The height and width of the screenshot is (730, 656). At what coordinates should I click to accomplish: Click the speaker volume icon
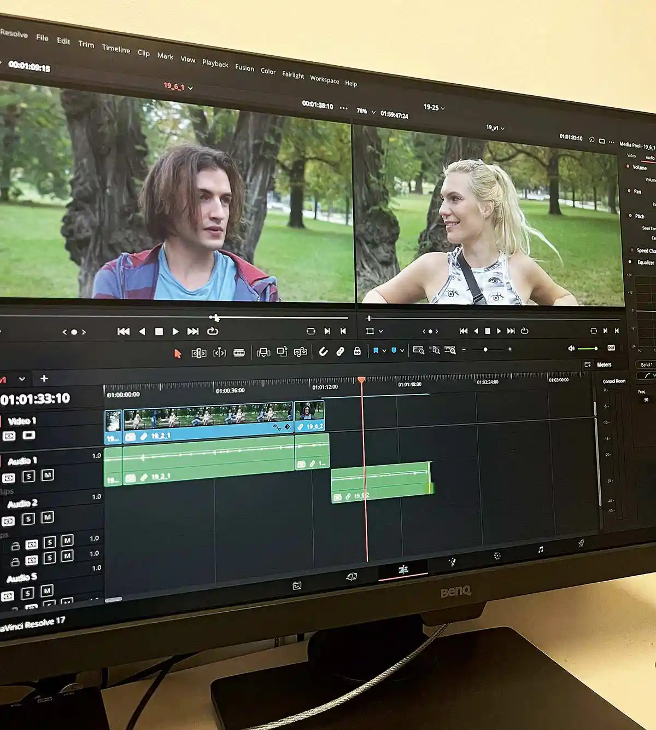(571, 349)
